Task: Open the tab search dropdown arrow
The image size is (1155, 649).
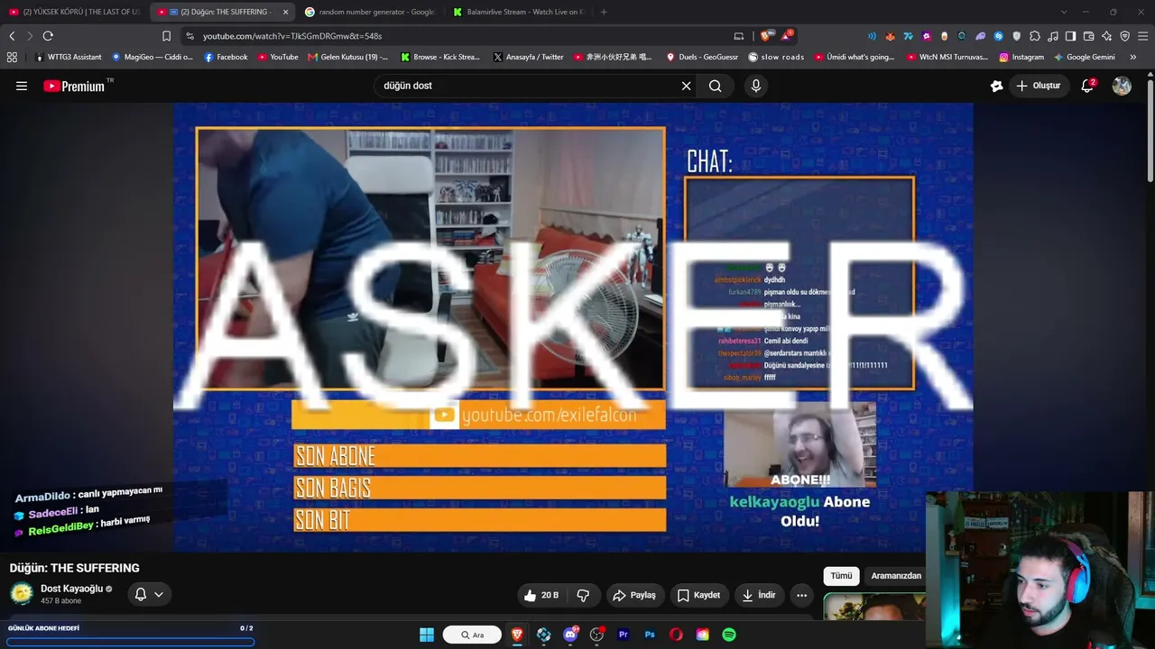Action: 1064,12
